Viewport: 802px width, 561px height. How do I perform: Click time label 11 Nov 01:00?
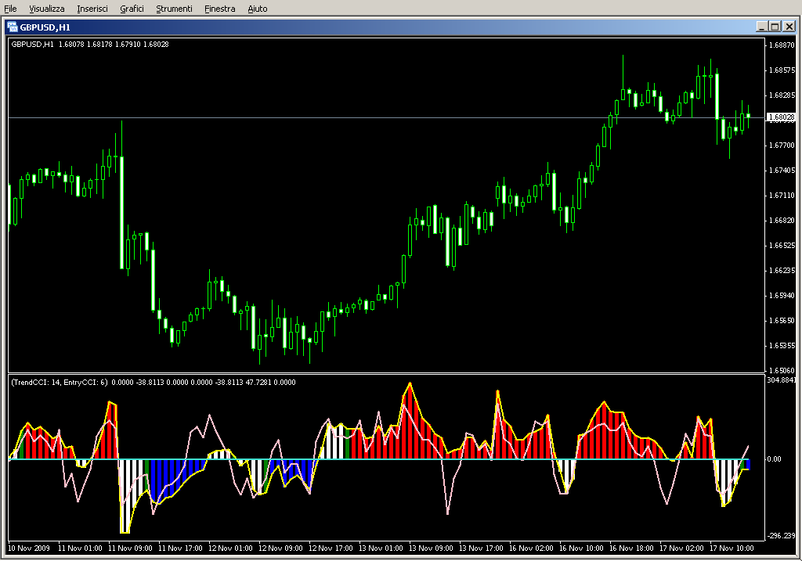[x=80, y=548]
